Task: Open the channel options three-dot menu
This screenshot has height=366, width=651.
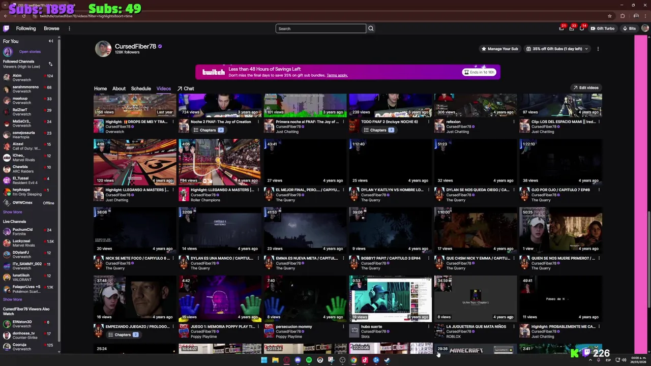Action: click(x=598, y=49)
